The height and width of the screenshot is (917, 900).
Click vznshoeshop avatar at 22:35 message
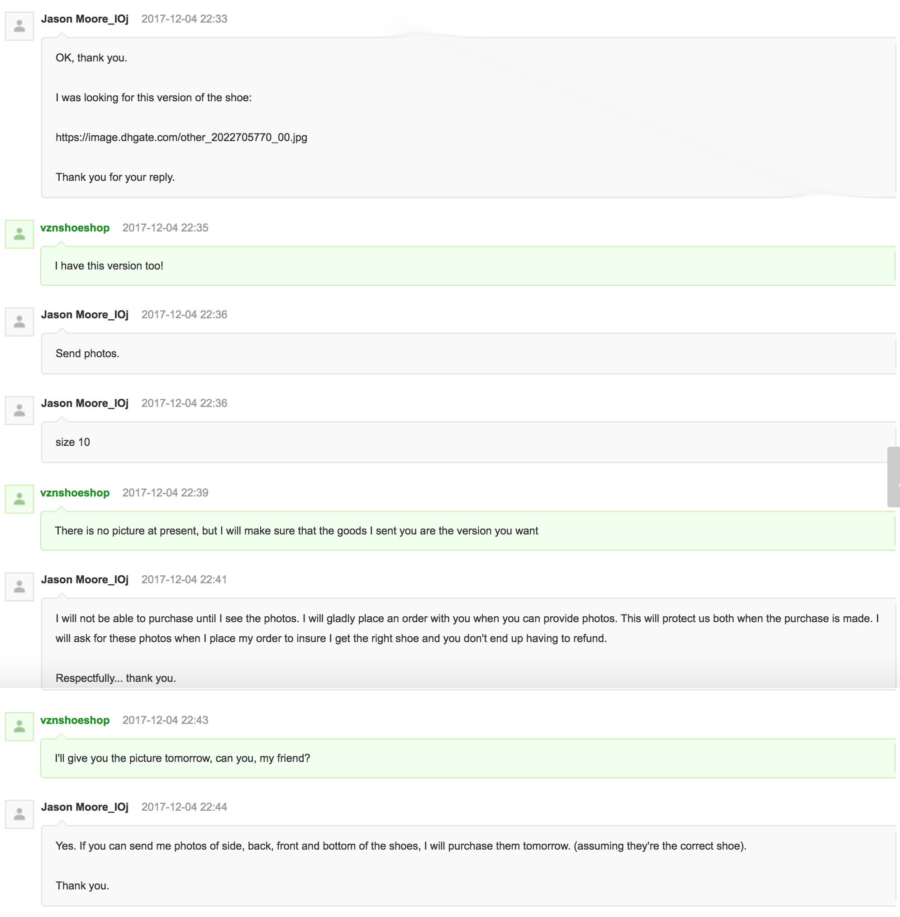tap(19, 234)
